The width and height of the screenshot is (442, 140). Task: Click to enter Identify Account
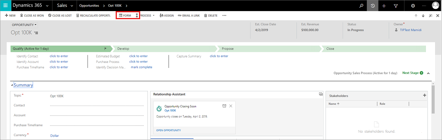tap(59, 61)
